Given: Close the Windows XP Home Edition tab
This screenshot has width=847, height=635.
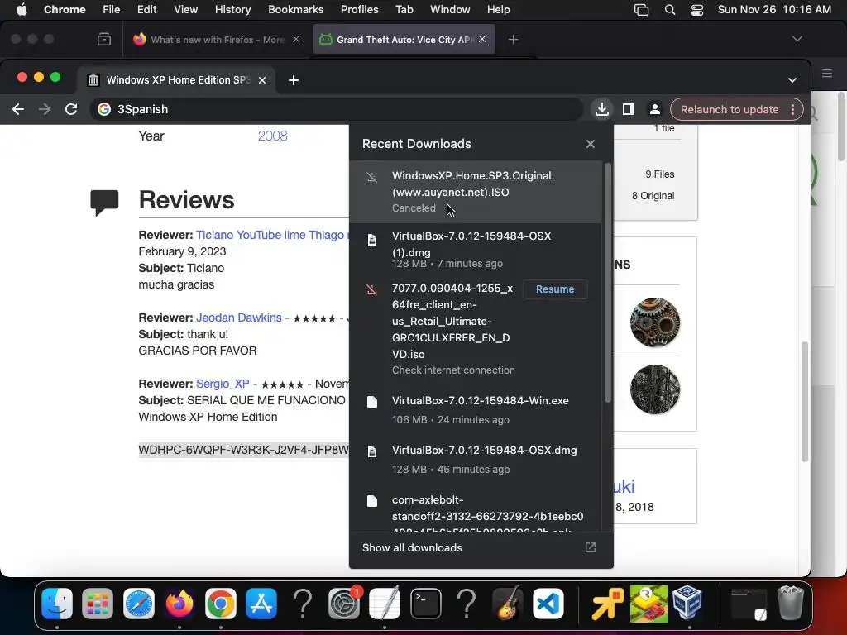Looking at the screenshot, I should (262, 80).
